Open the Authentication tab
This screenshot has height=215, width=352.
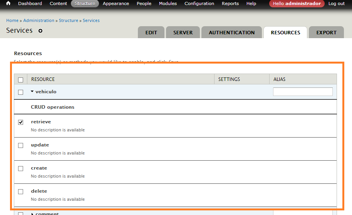pos(231,33)
